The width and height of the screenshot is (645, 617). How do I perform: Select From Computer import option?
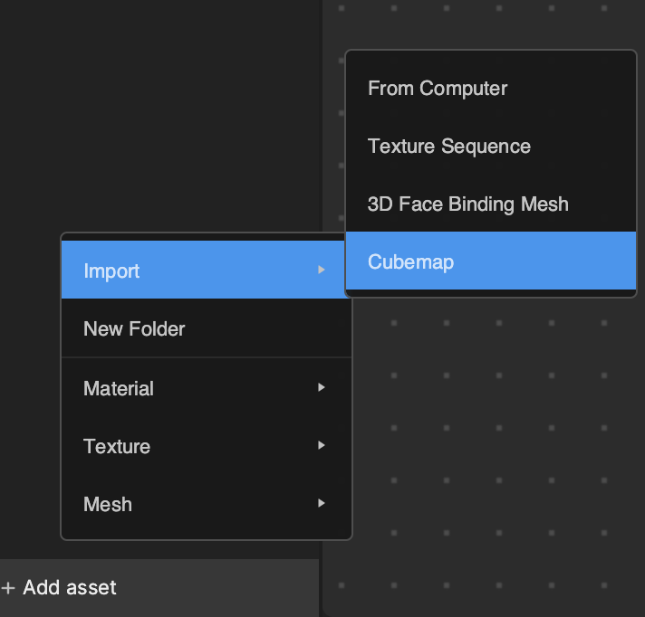(491, 89)
